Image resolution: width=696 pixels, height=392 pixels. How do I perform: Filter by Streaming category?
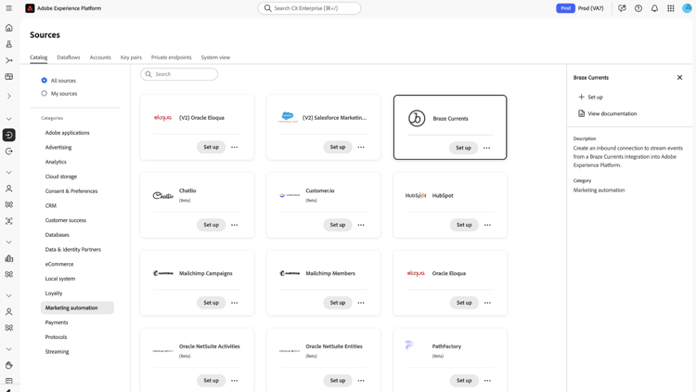click(x=57, y=351)
